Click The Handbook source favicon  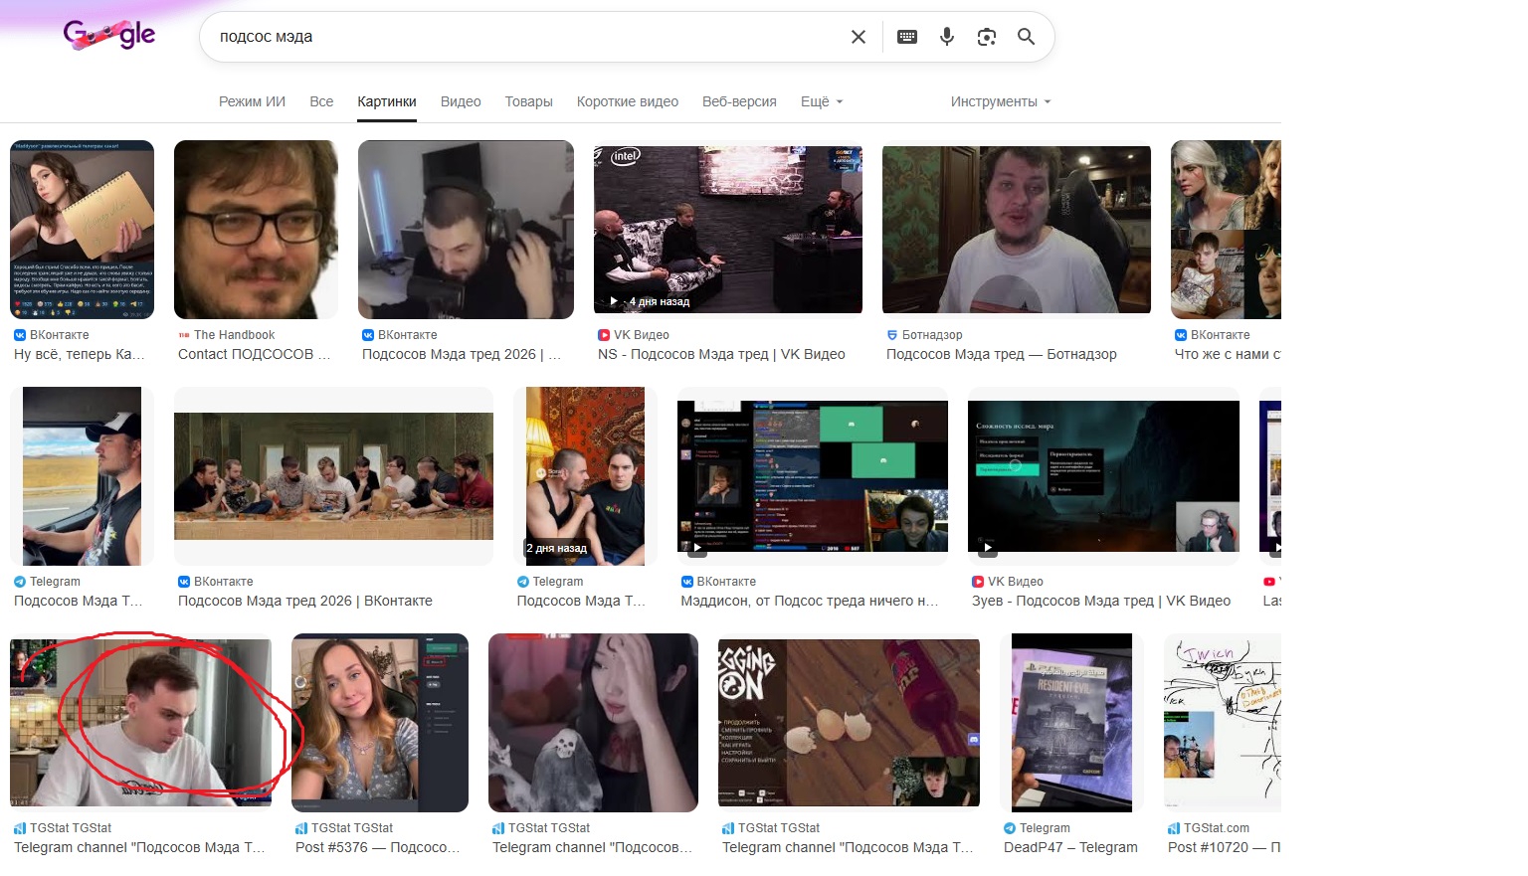pyautogui.click(x=184, y=335)
